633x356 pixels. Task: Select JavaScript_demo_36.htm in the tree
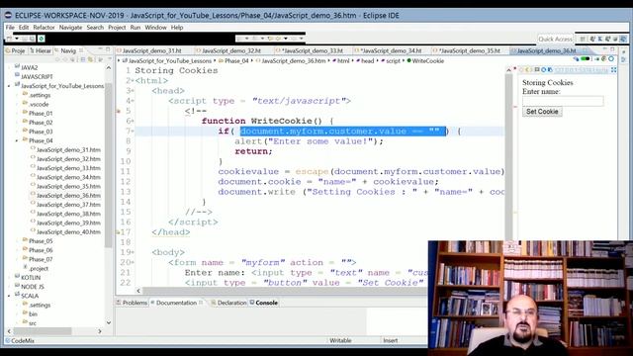coord(68,196)
